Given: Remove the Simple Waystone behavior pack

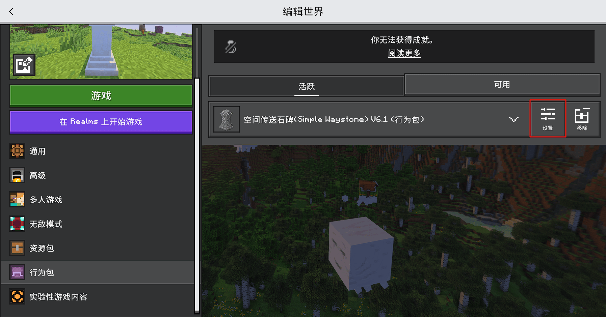Looking at the screenshot, I should [582, 119].
